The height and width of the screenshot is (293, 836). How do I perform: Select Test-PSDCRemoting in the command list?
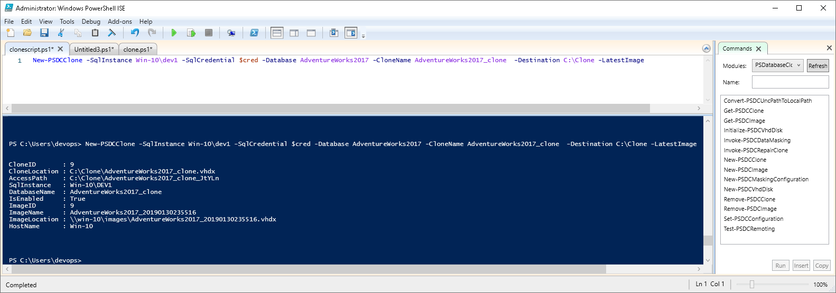[x=749, y=229]
